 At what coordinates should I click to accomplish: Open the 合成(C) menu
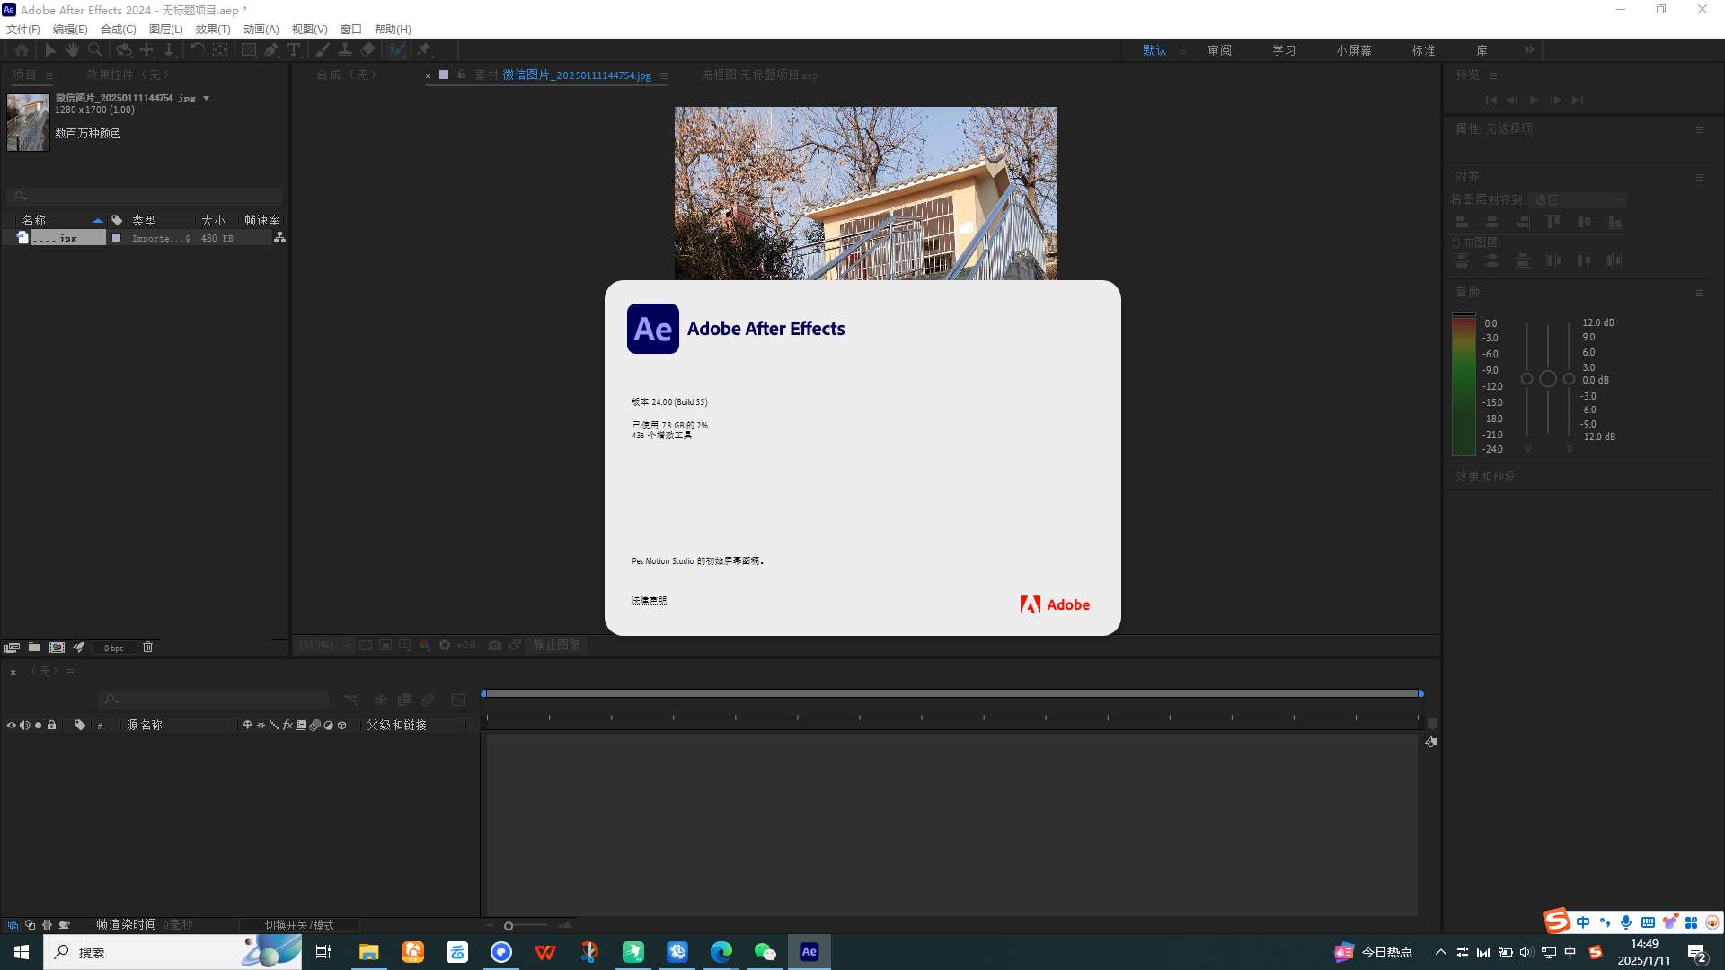(x=119, y=30)
